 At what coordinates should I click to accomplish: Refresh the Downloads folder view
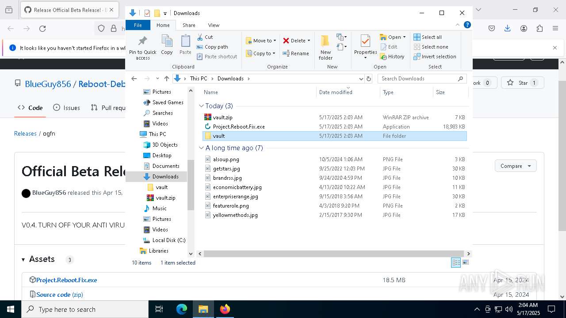click(x=369, y=79)
